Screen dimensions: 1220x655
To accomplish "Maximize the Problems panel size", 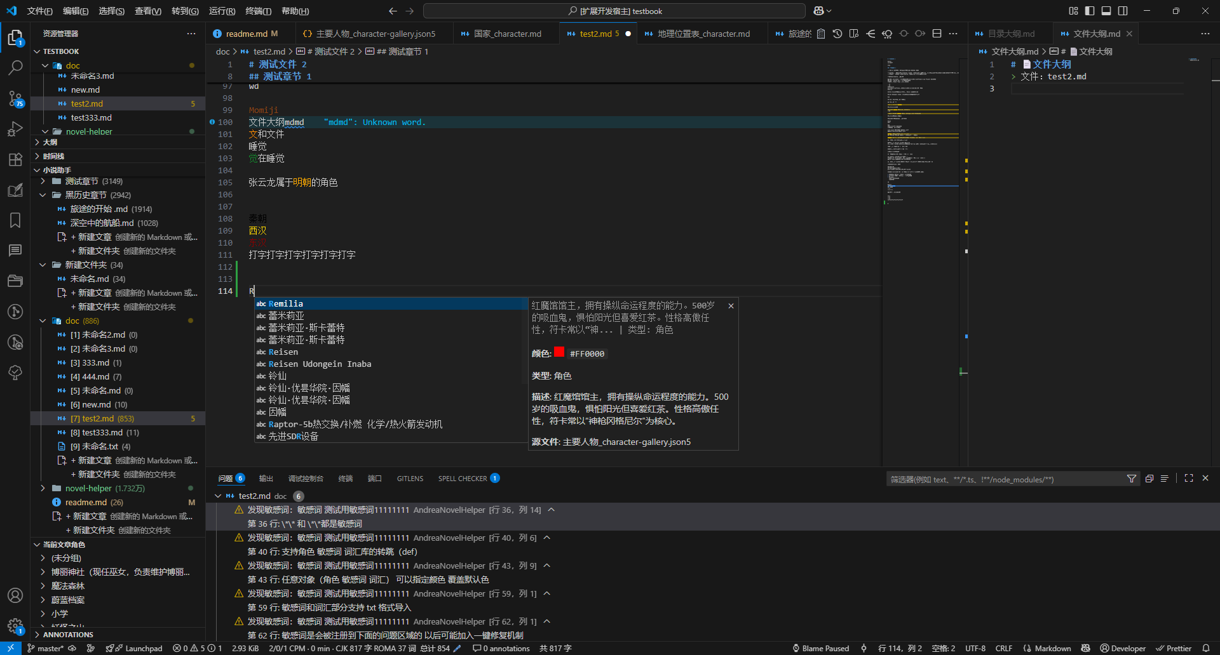I will point(1189,479).
